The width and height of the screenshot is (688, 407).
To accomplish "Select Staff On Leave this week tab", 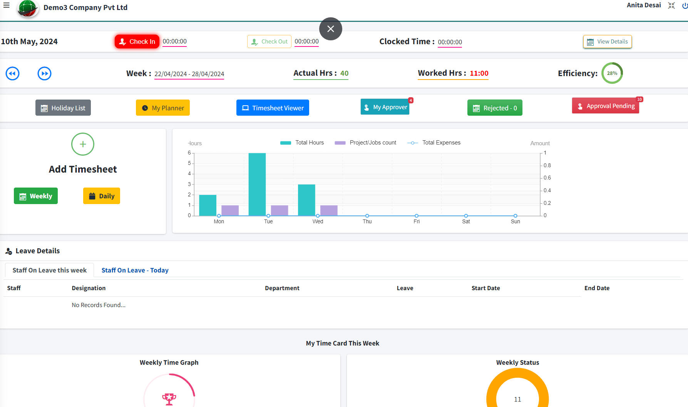I will tap(50, 270).
